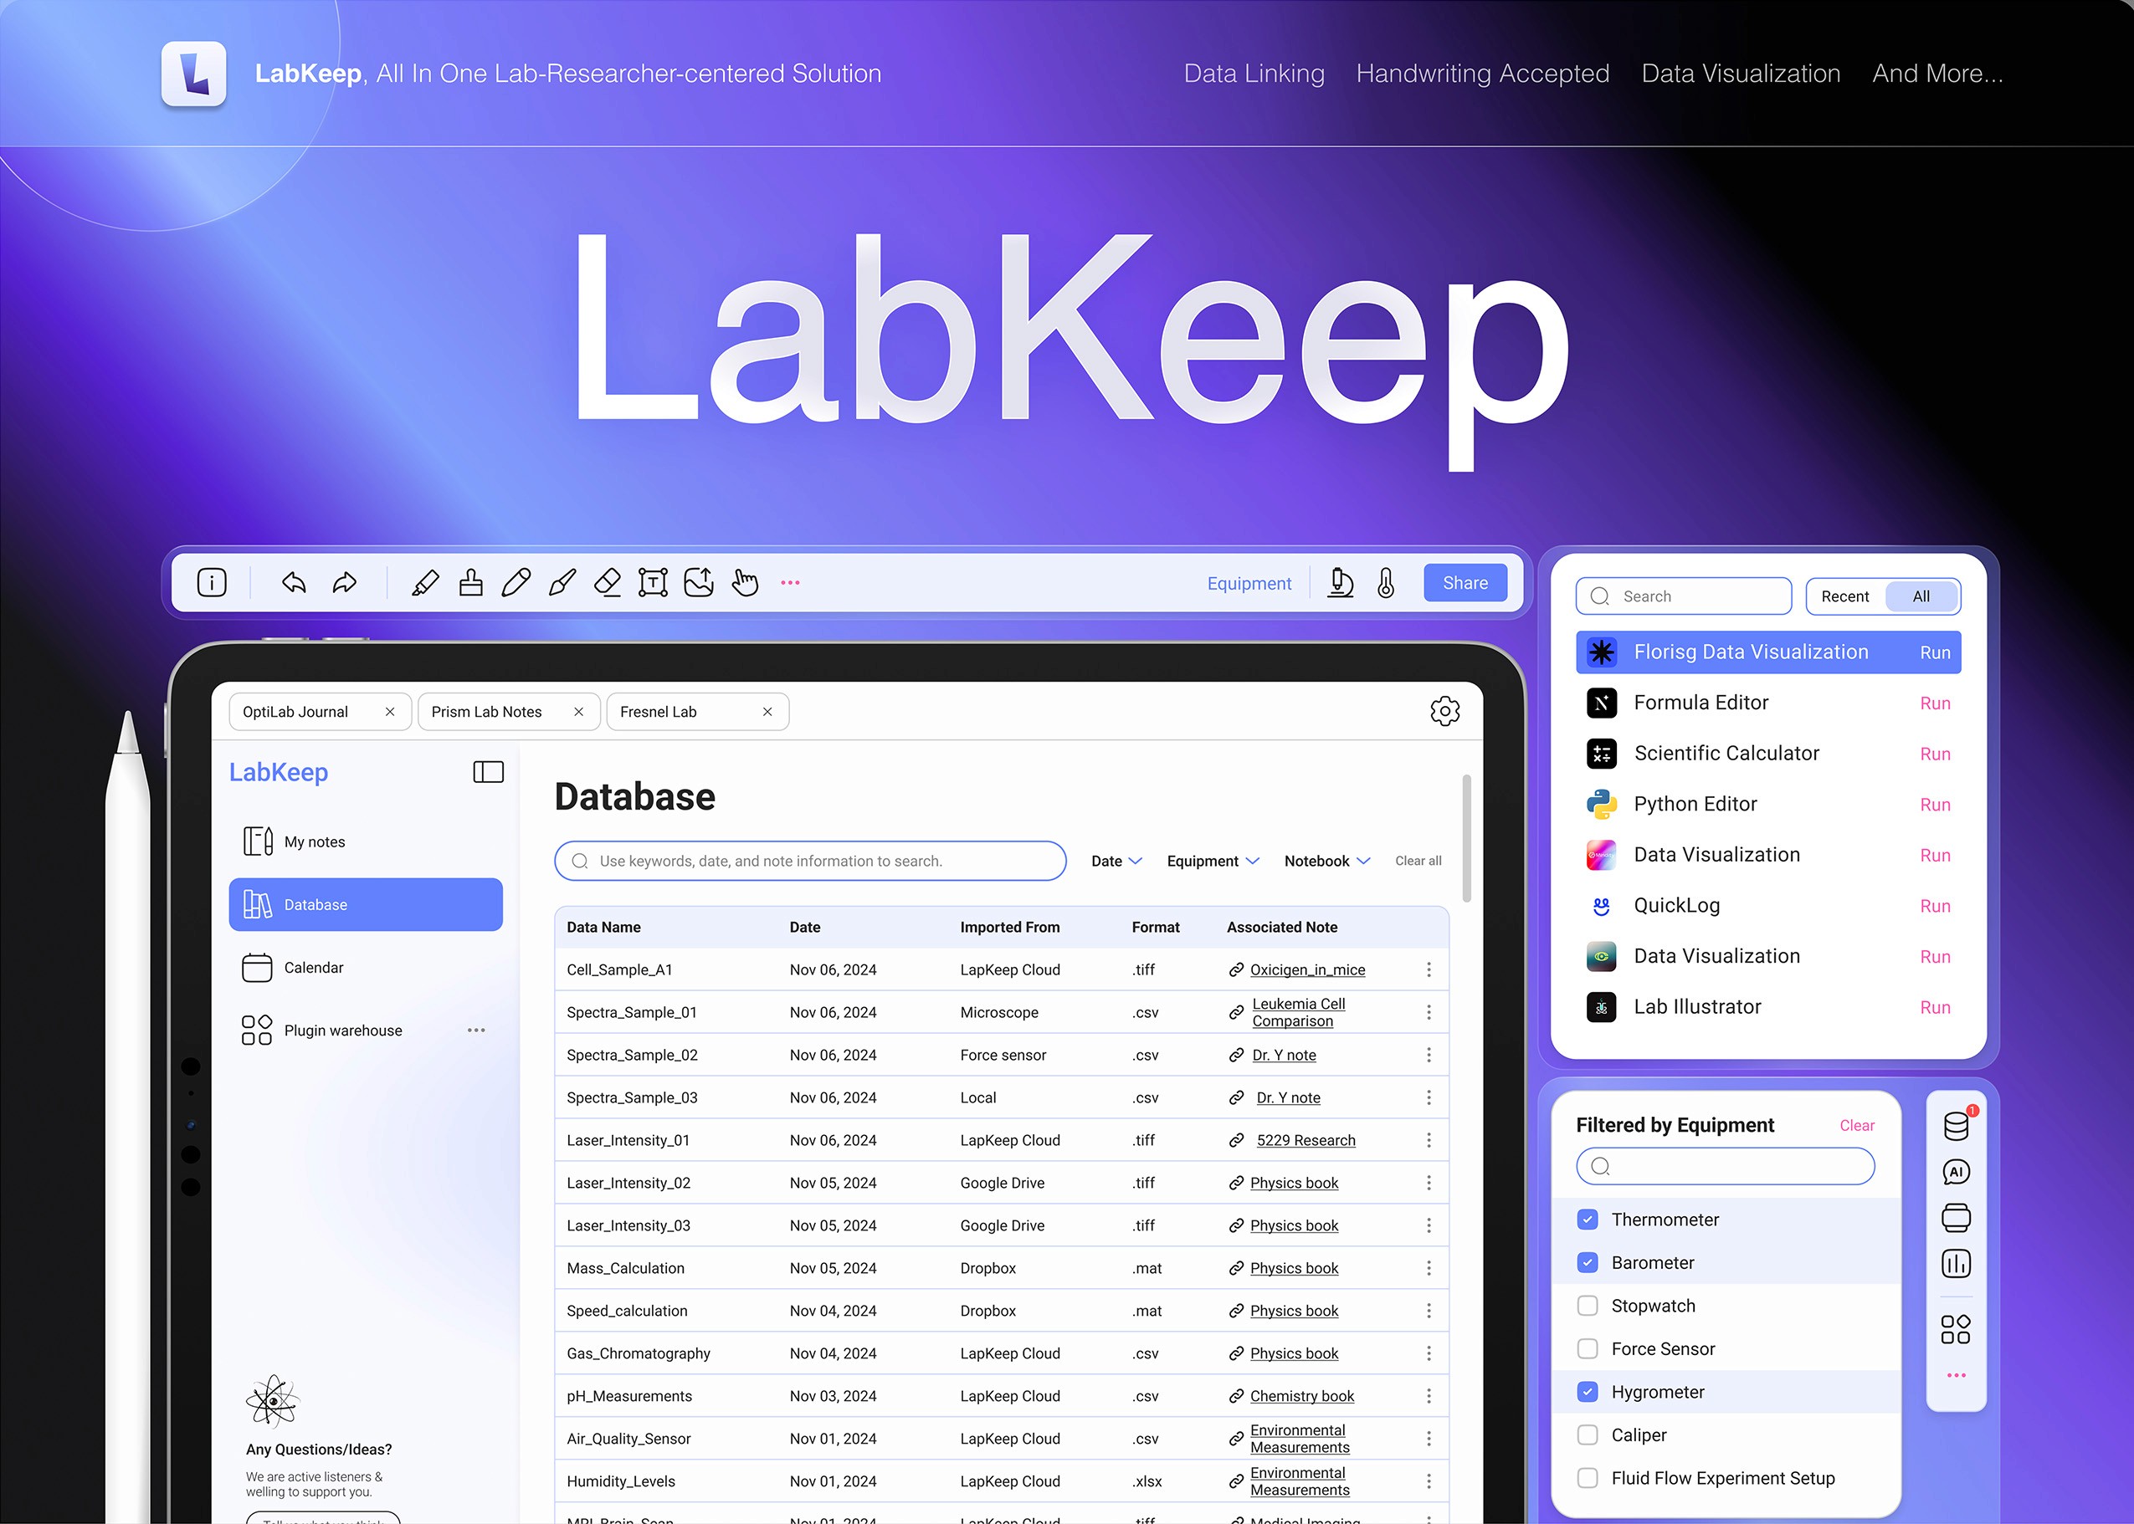Open the settings gear icon
Image resolution: width=2134 pixels, height=1524 pixels.
pos(1445,711)
